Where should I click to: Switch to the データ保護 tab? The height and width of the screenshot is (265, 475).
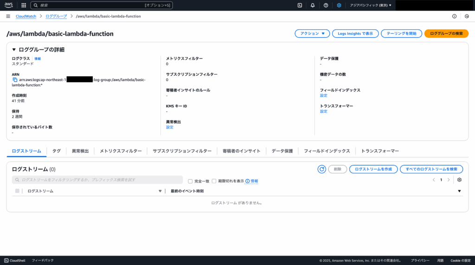pos(282,151)
